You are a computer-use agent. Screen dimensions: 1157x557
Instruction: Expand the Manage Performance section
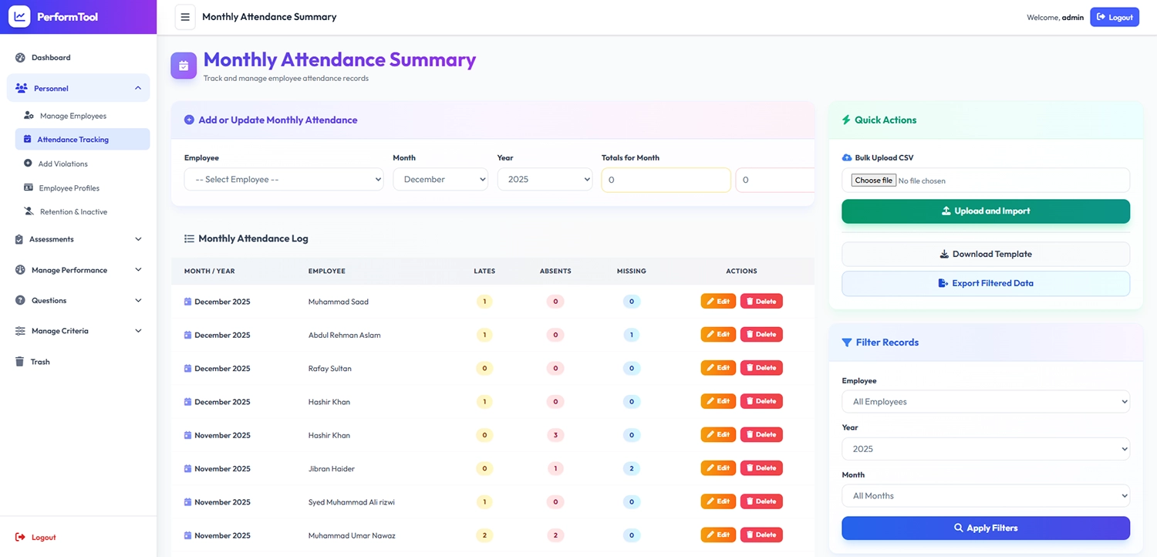pyautogui.click(x=78, y=270)
